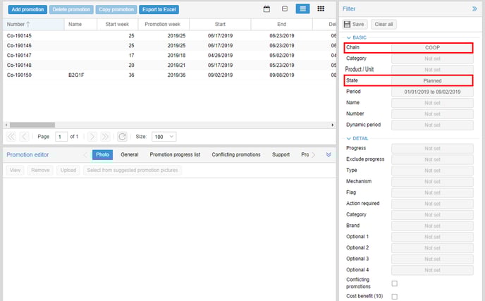Switch to the Support tab

pyautogui.click(x=281, y=154)
